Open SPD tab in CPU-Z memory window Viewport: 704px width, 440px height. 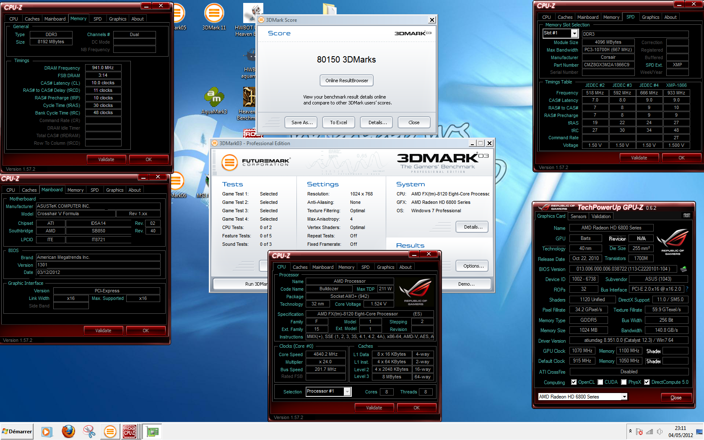[97, 19]
